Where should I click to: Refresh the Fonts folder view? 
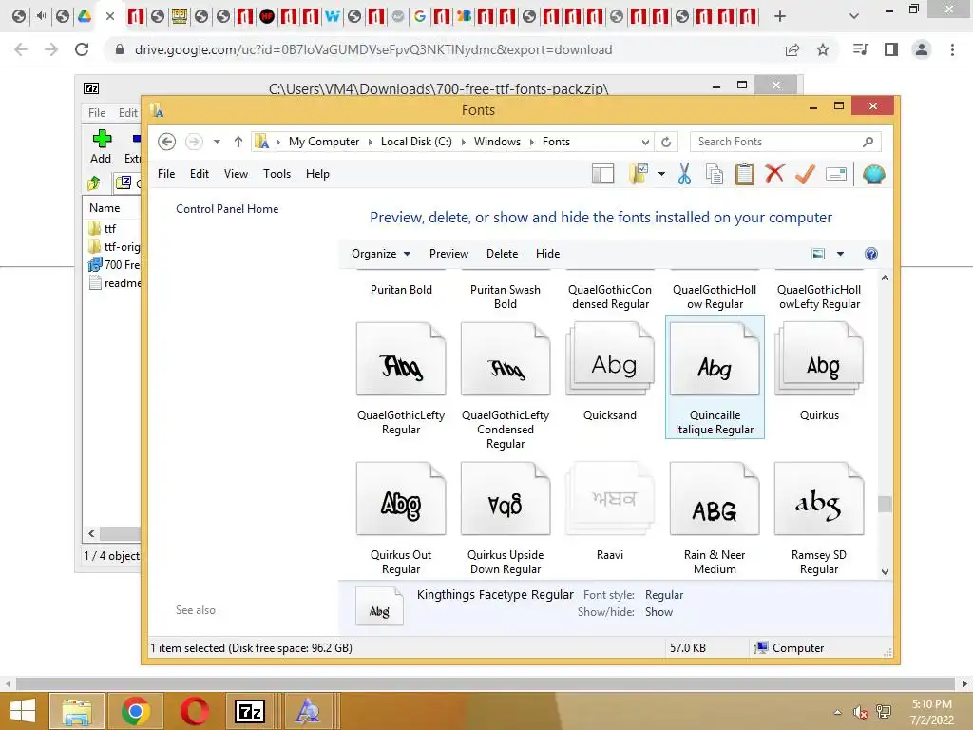coord(666,142)
